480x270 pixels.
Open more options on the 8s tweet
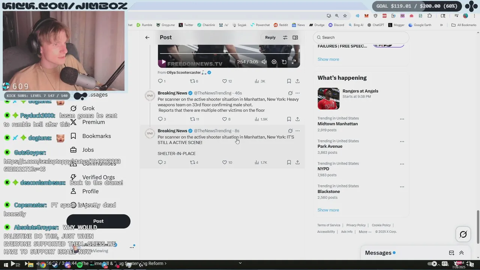pos(297,131)
